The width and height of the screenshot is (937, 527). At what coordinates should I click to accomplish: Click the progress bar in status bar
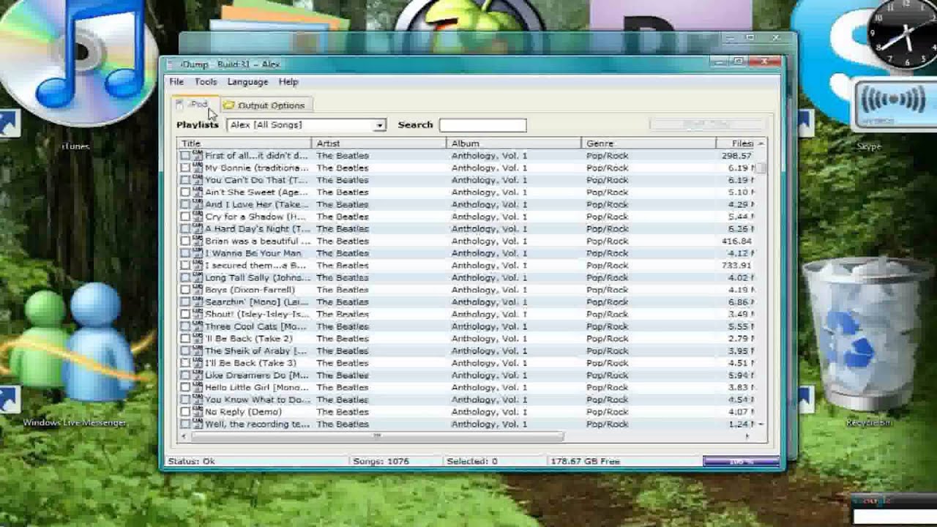741,461
